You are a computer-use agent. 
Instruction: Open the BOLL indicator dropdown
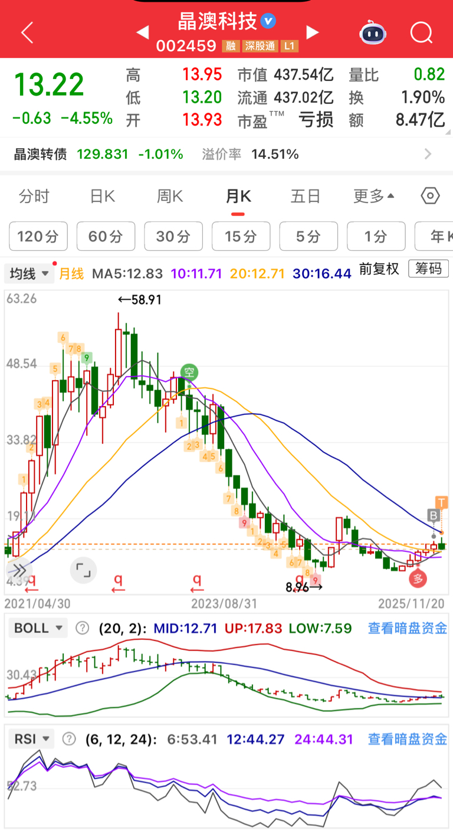pos(38,628)
